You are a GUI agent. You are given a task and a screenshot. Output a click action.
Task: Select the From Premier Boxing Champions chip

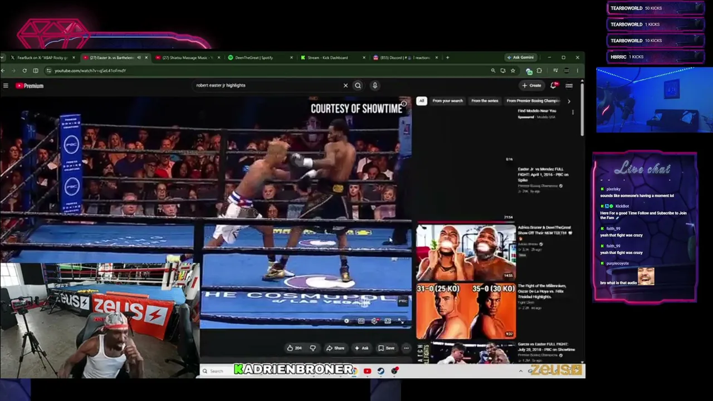pyautogui.click(x=533, y=101)
